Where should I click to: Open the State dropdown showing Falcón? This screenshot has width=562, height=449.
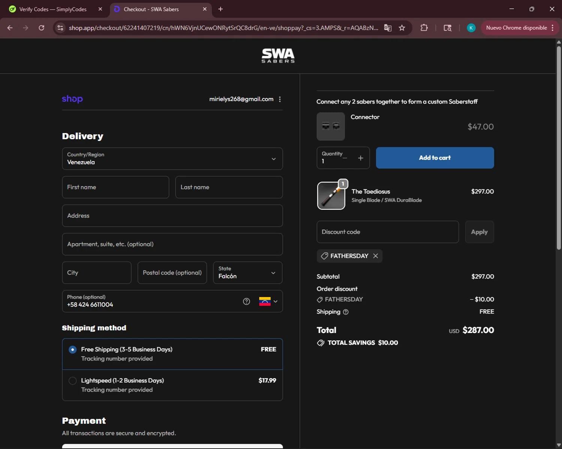(248, 272)
